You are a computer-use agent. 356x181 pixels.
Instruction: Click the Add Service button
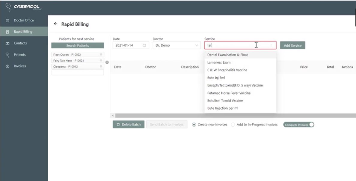292,45
